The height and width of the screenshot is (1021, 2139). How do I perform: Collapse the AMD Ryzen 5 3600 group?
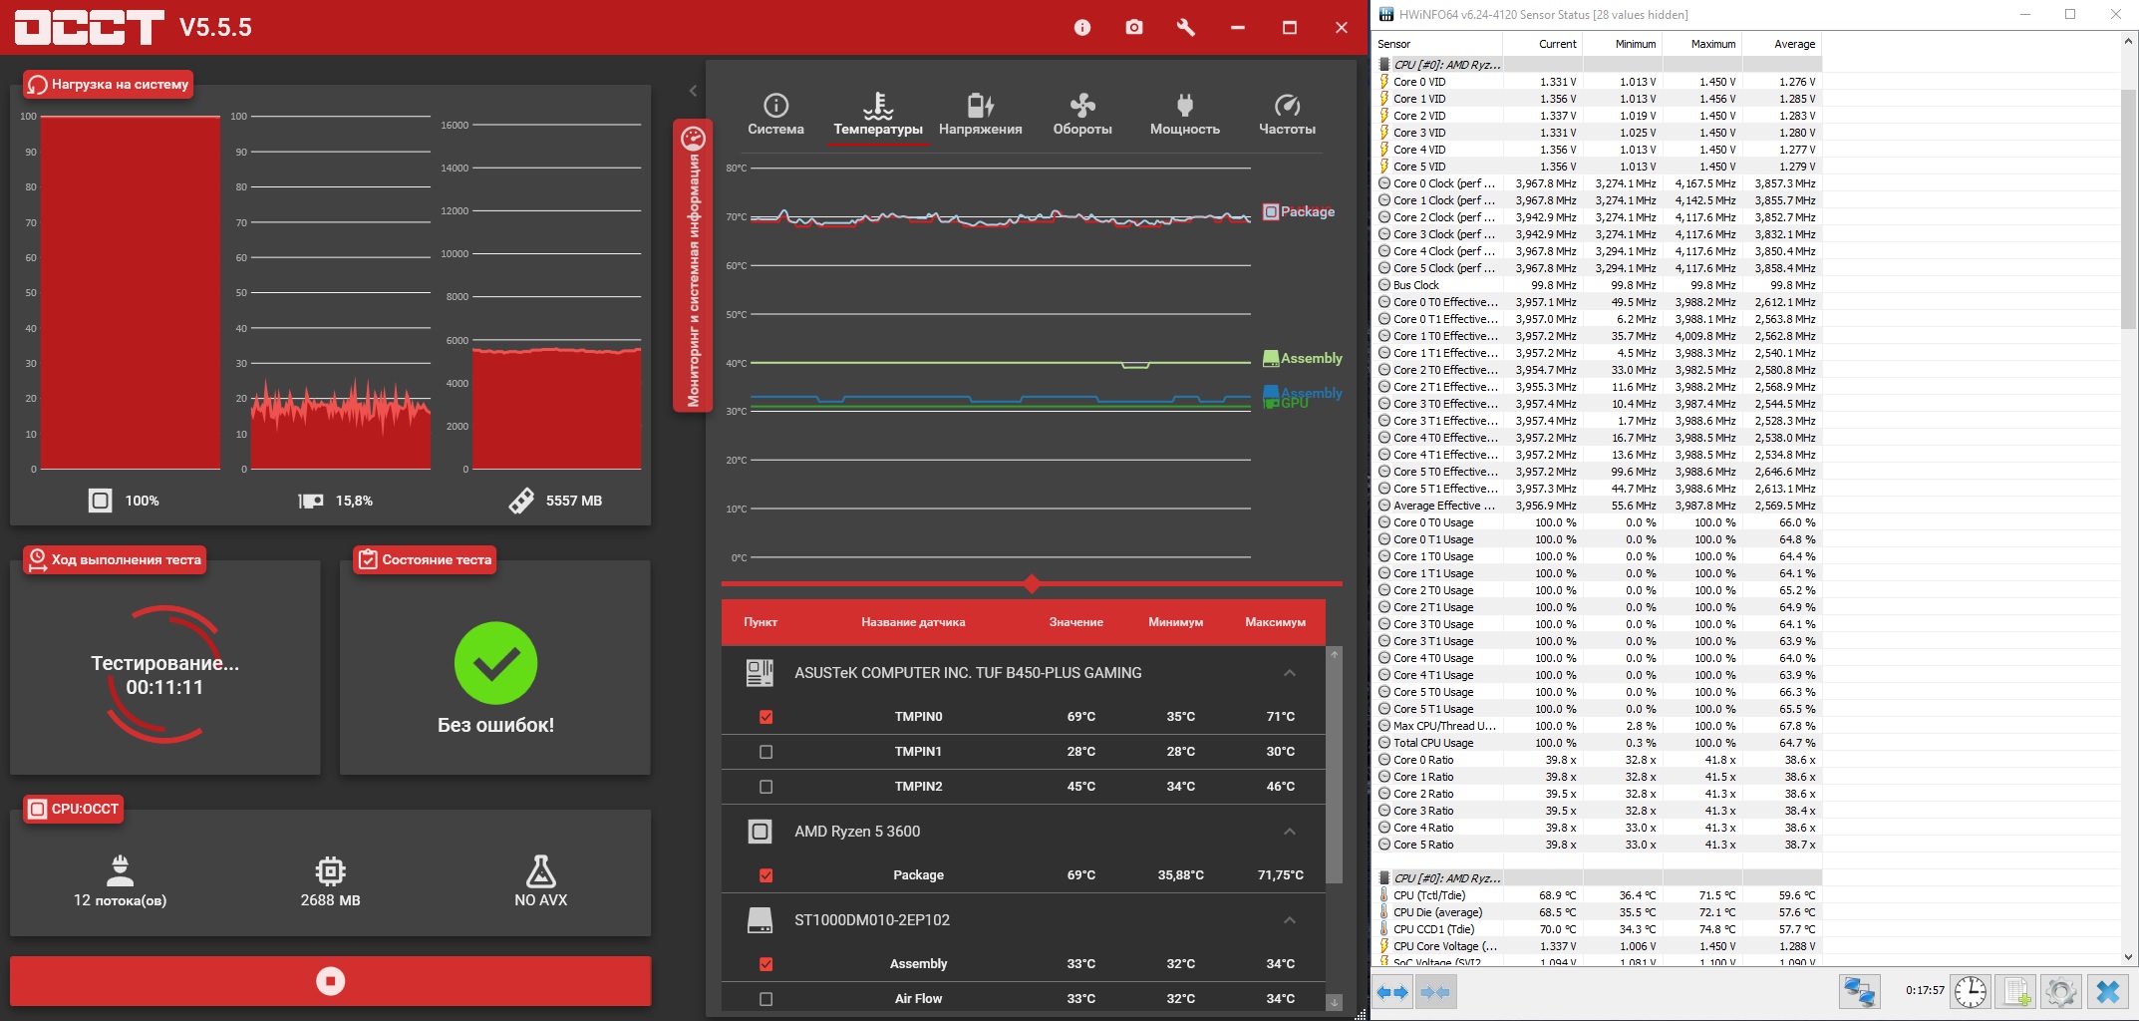click(x=1289, y=832)
